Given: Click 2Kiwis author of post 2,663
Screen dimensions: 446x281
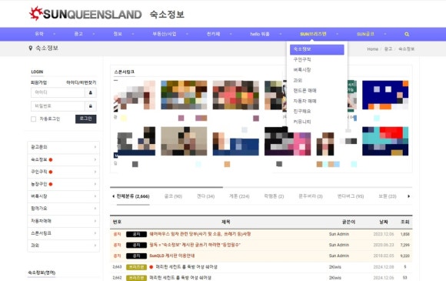Looking at the screenshot, I should tap(334, 267).
